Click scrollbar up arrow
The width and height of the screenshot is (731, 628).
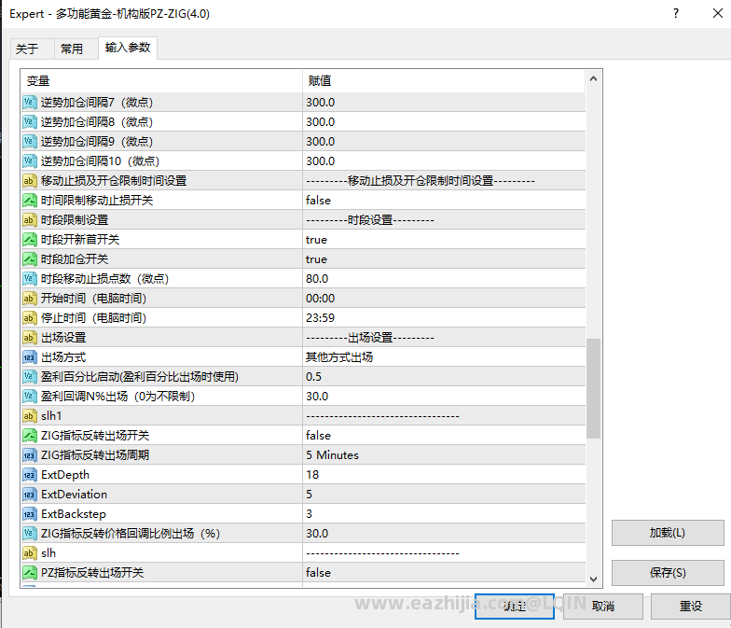pyautogui.click(x=593, y=78)
